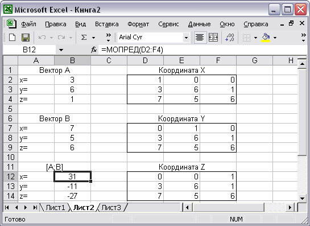Viewport: 310px width, 226px height.
Task: Open the Arial Cyr font dropdown
Action: click(x=186, y=38)
